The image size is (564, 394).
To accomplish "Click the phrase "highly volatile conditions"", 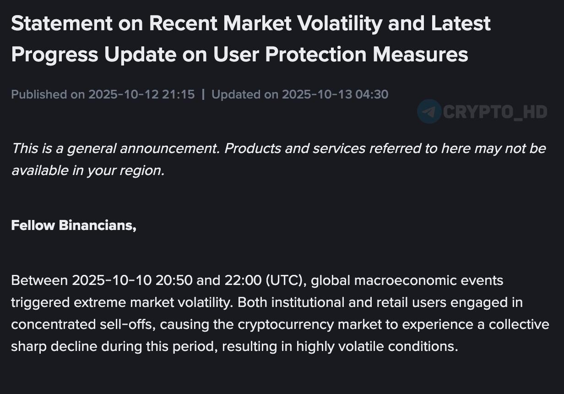I will [x=376, y=346].
